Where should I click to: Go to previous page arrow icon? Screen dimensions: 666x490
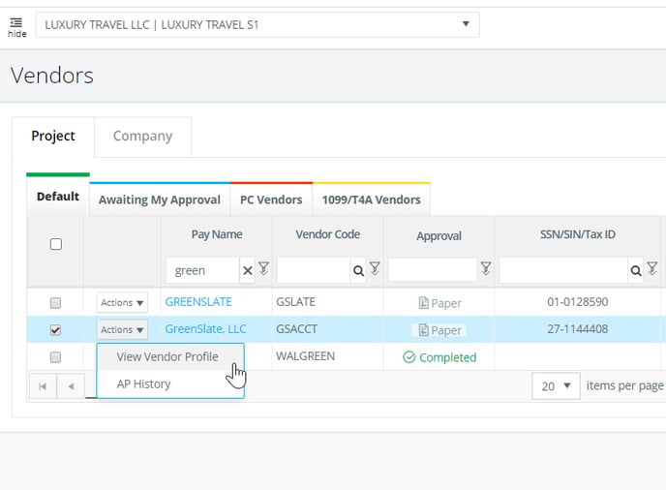tap(71, 386)
